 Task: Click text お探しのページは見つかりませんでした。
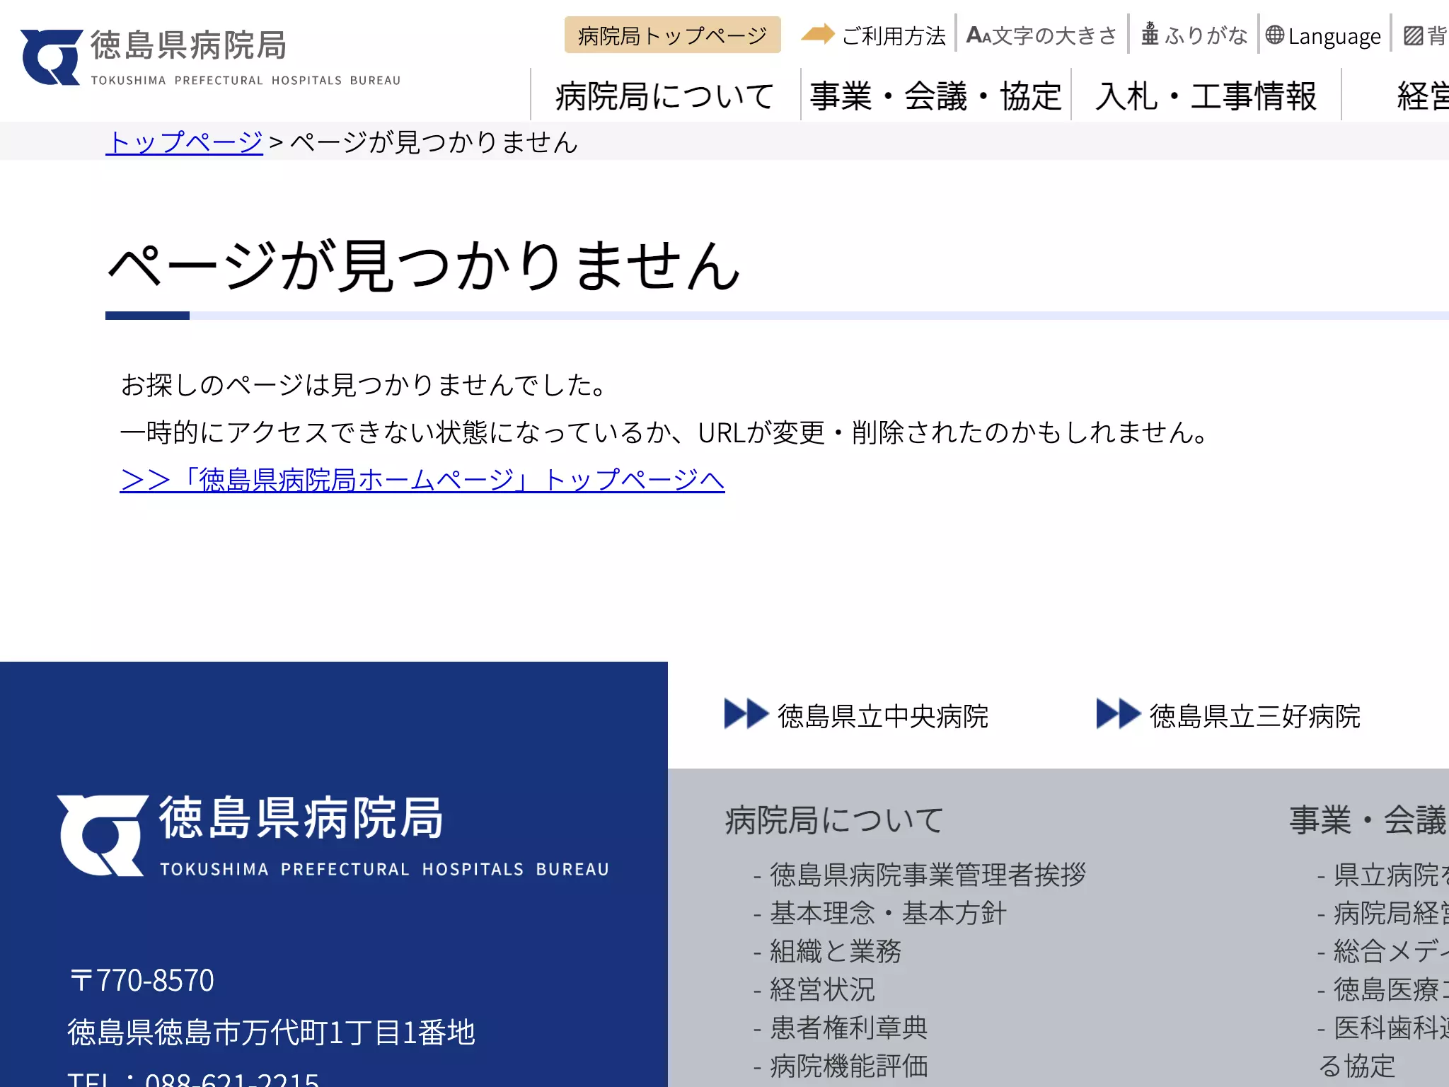tap(365, 385)
